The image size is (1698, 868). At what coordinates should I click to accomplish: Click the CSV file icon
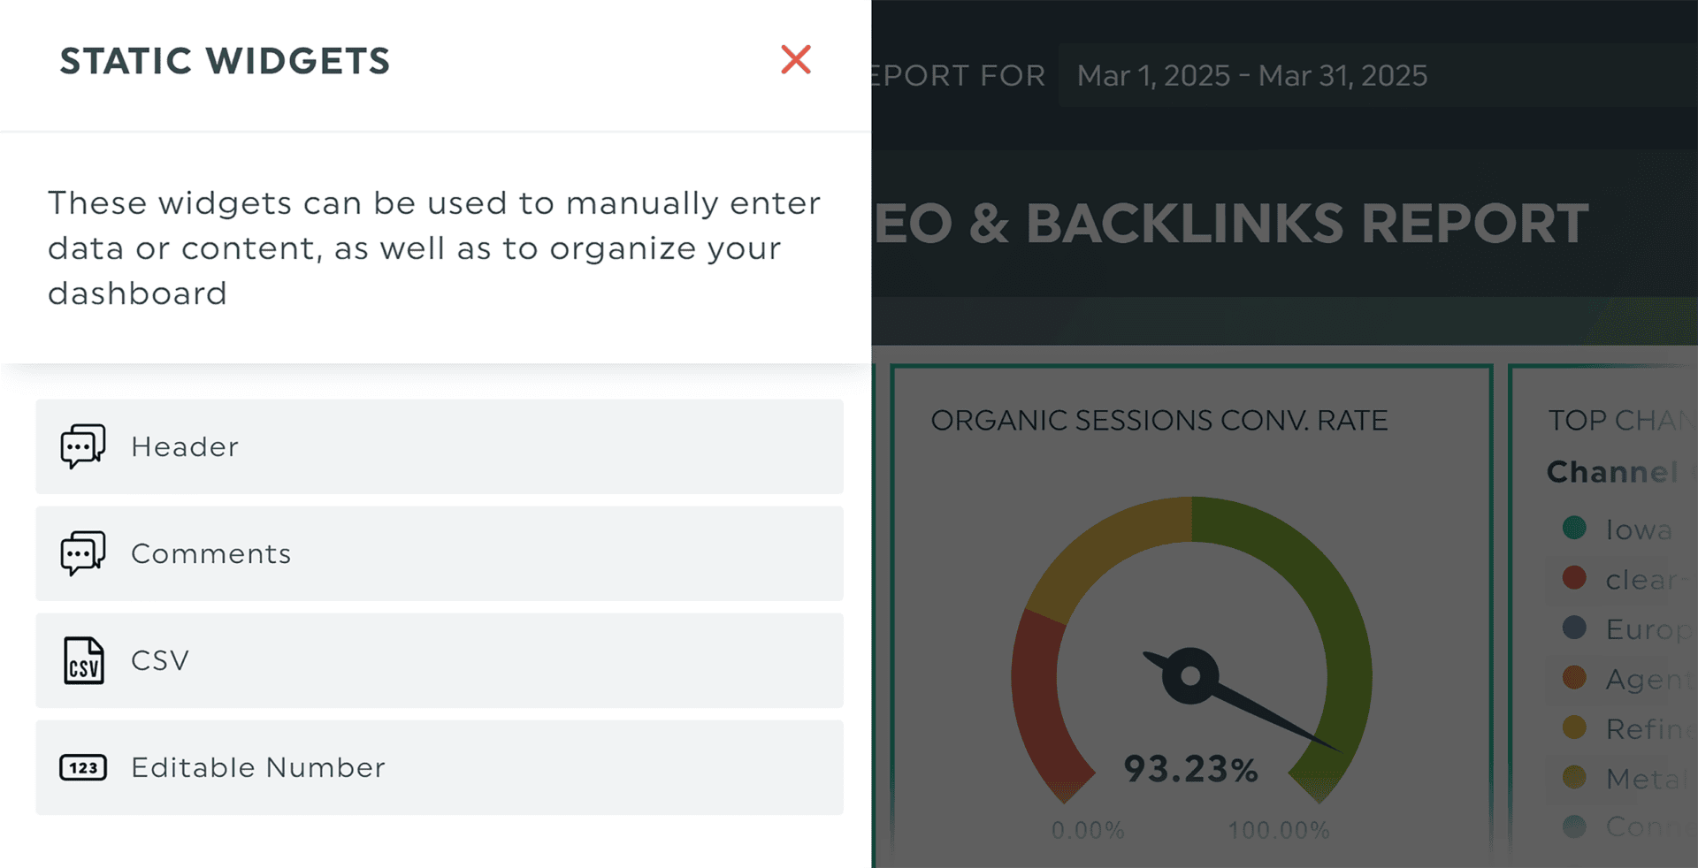[x=83, y=660]
